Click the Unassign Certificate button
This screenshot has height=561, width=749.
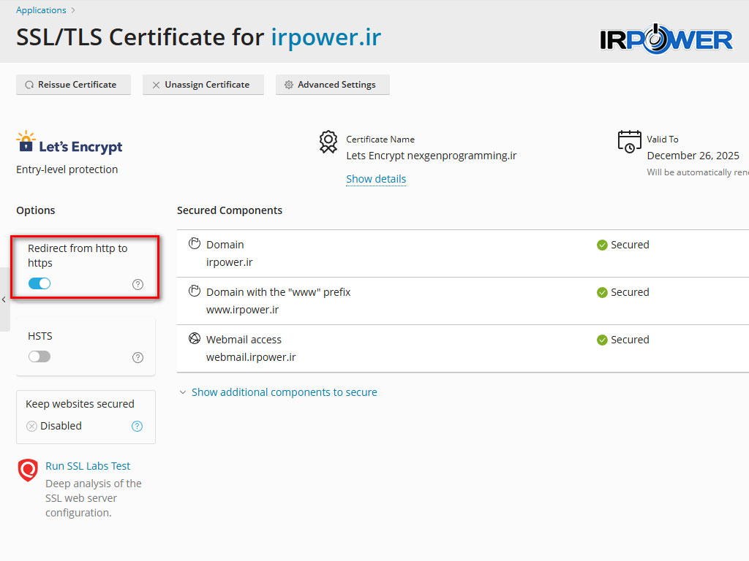[203, 85]
